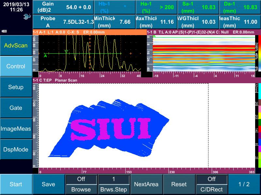
Task: Click the MaxThick value 11.16
Action: 167,22
